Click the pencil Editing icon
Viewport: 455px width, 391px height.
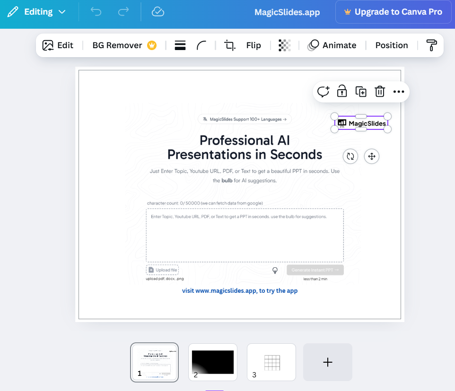(13, 12)
